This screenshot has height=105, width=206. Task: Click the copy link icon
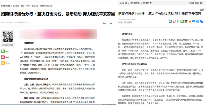pos(202,21)
